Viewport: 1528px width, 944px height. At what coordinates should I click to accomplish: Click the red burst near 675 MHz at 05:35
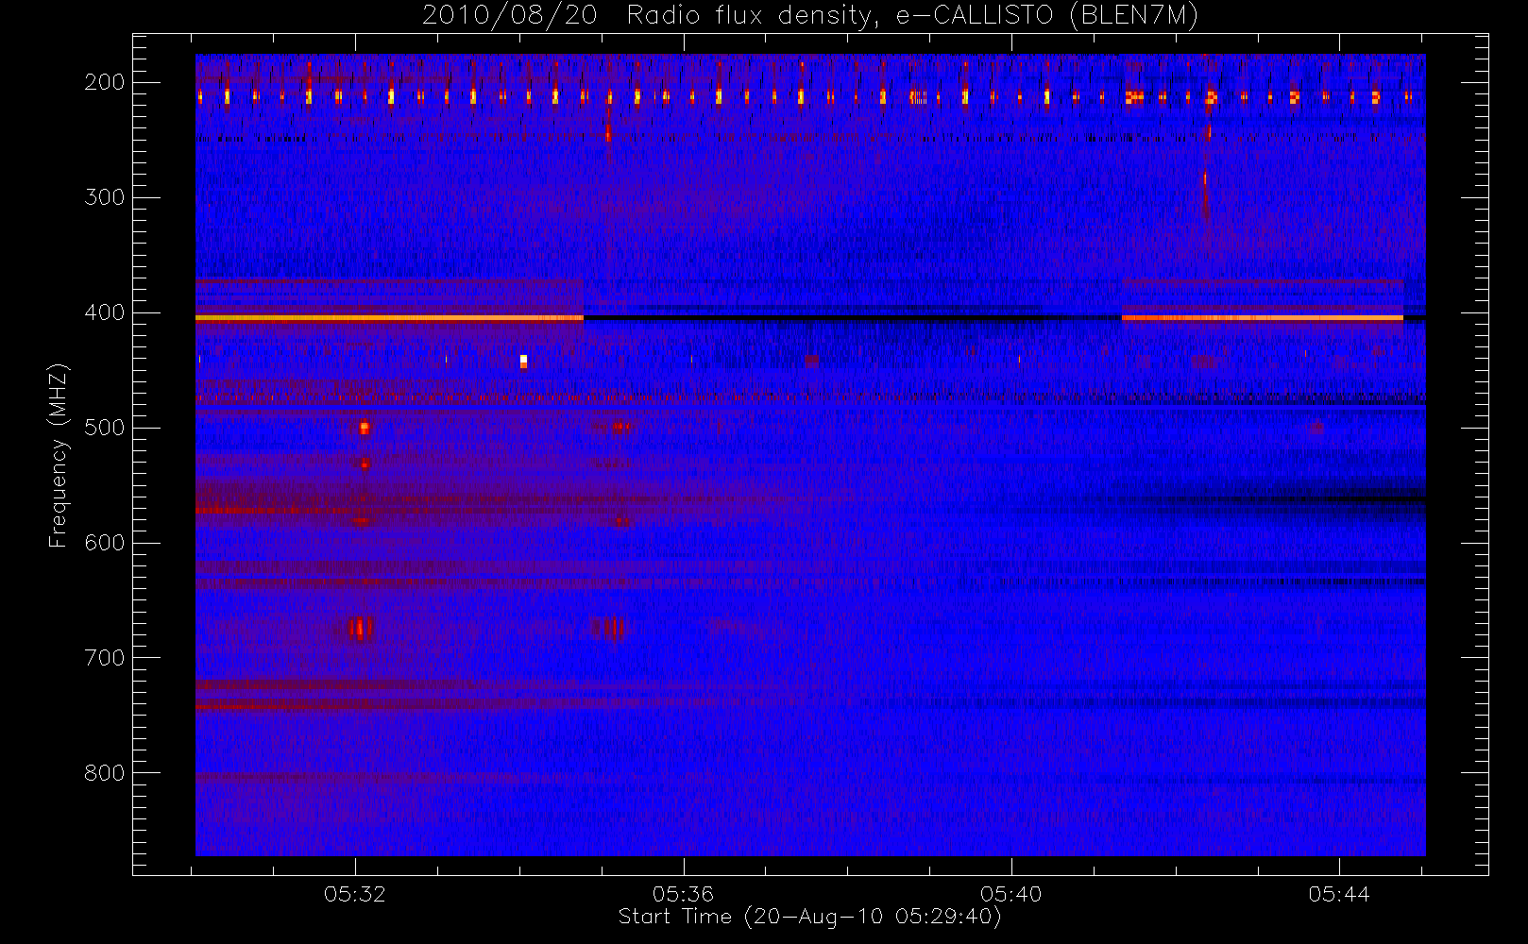coord(607,627)
